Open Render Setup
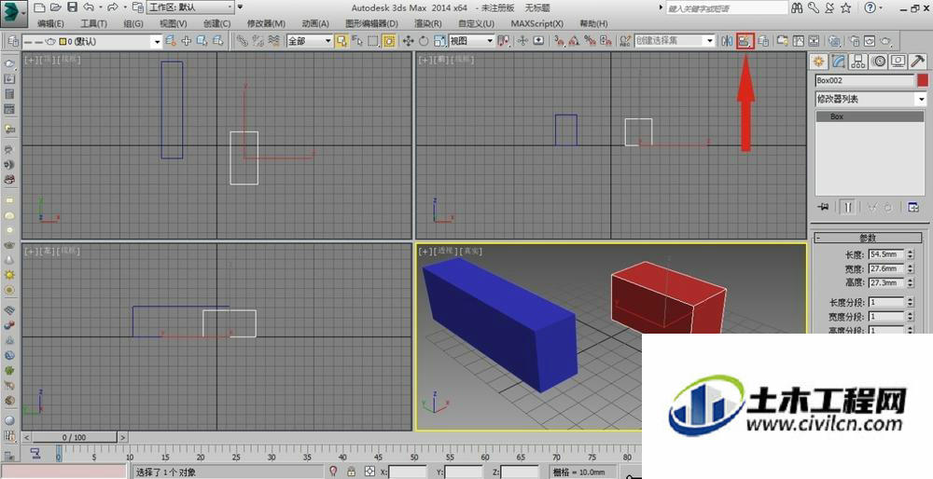Viewport: 933px width, 479px height. [855, 41]
